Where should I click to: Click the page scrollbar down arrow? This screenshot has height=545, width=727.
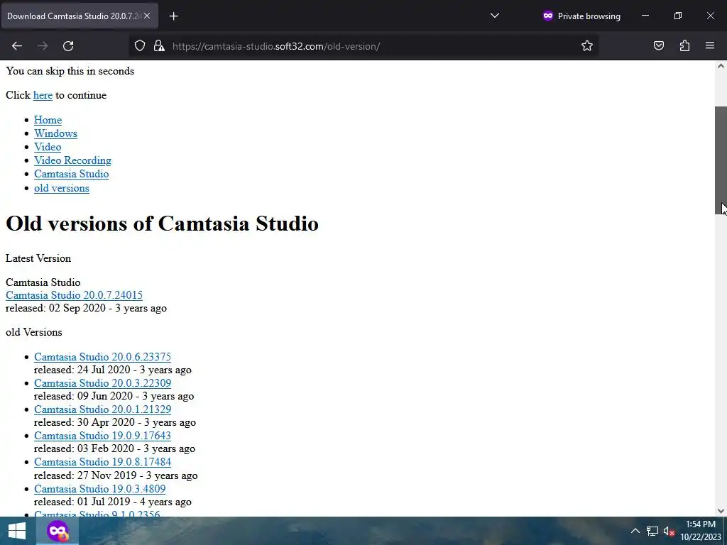coord(721,511)
